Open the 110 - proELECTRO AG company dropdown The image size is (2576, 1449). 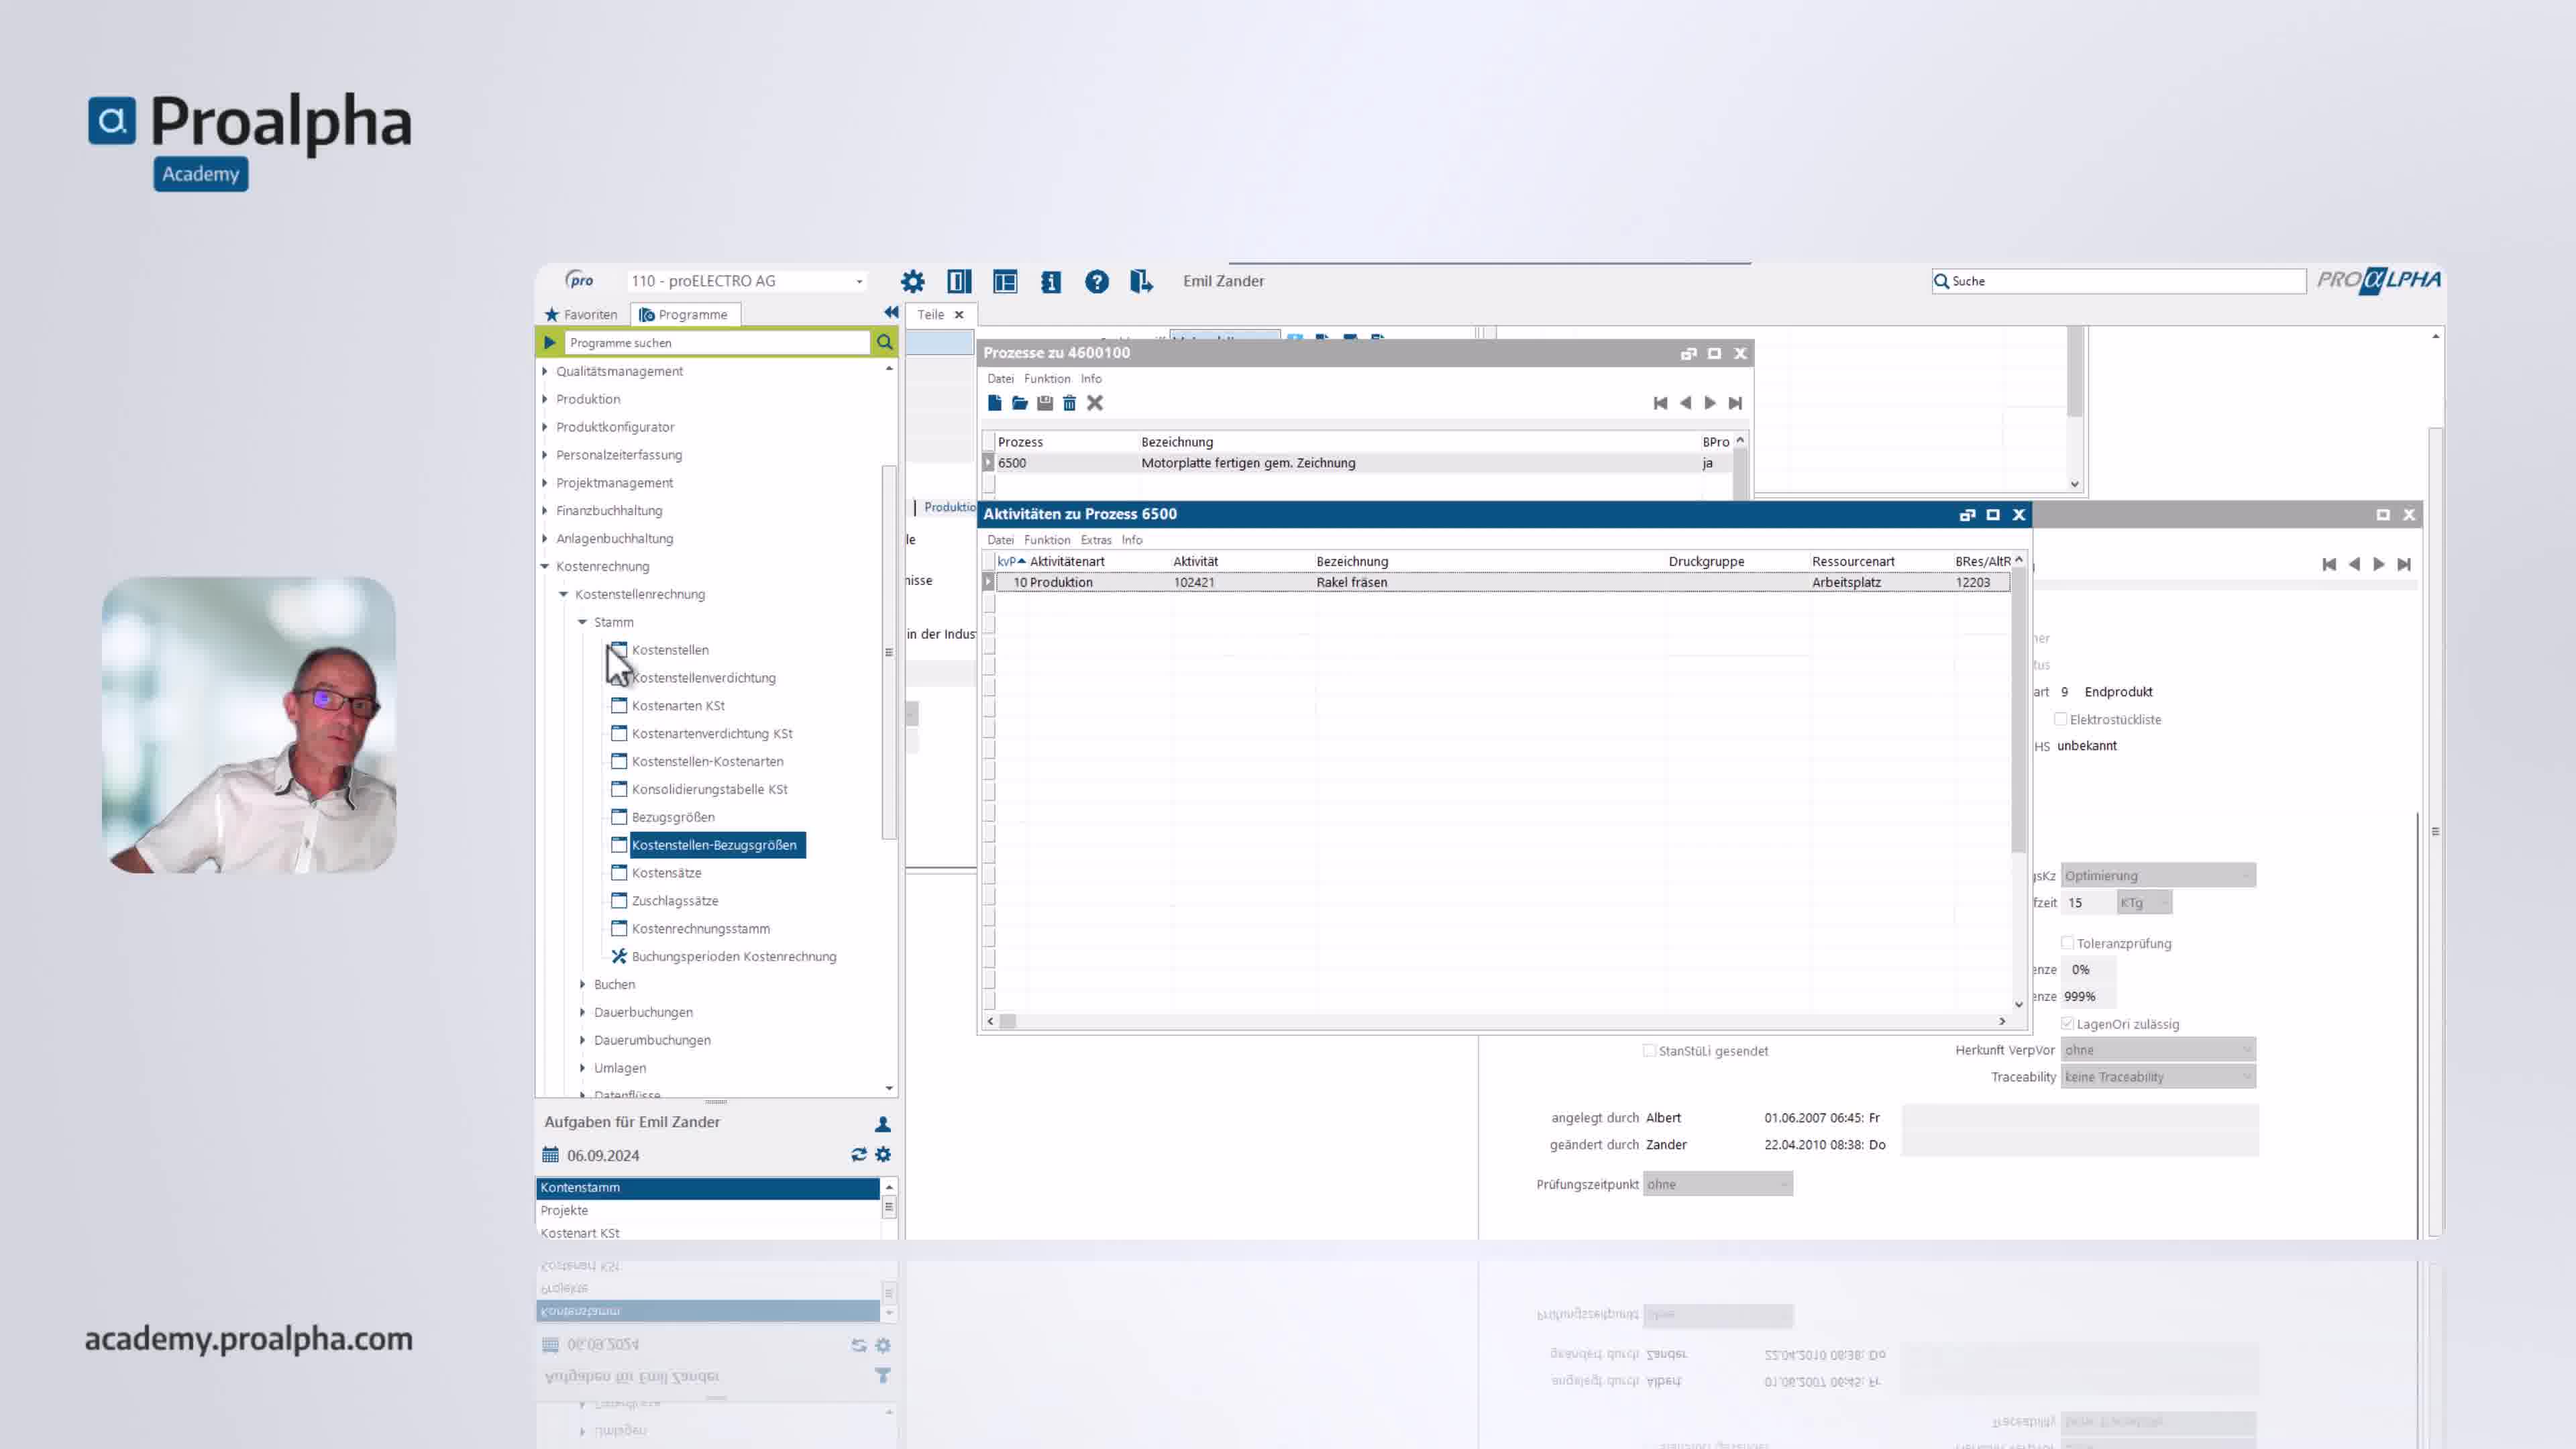[x=859, y=282]
